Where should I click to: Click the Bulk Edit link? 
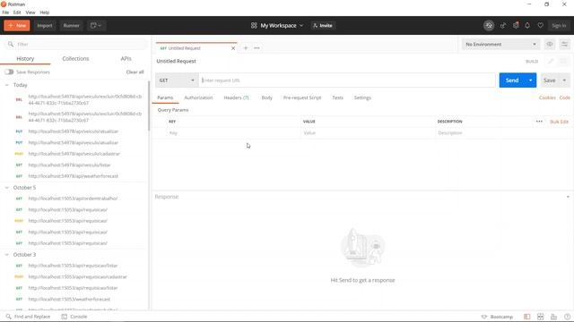(559, 122)
